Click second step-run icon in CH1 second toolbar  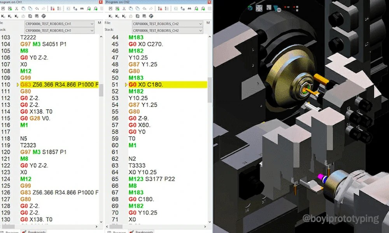pos(10,16)
